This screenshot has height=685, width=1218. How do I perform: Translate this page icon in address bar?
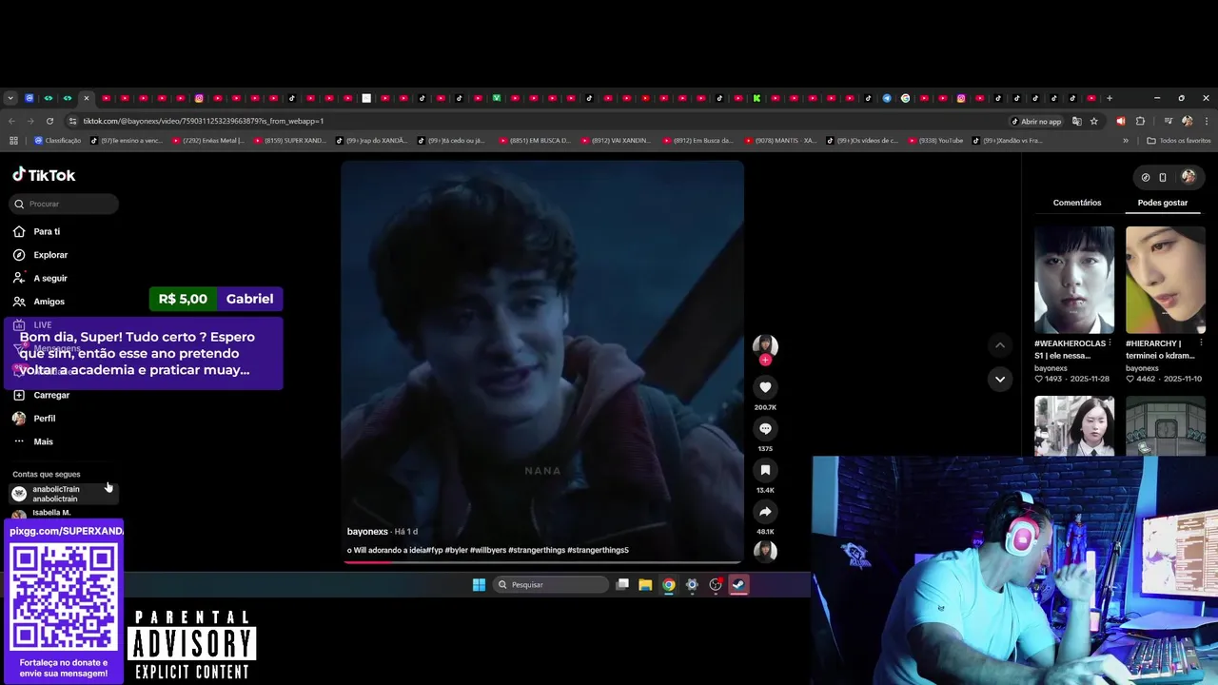[x=1077, y=121]
